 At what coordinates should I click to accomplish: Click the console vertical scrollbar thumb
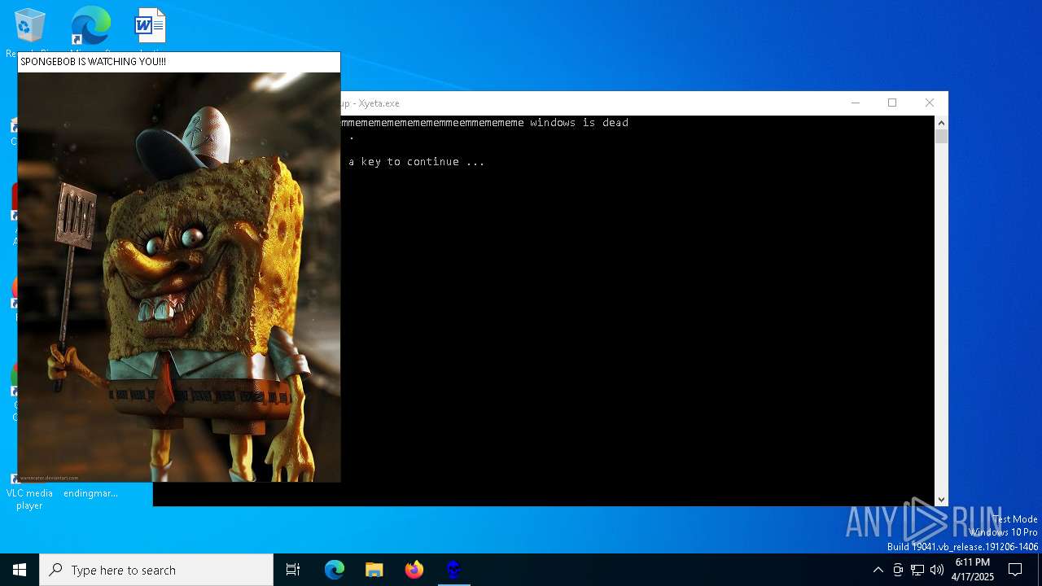tap(941, 136)
